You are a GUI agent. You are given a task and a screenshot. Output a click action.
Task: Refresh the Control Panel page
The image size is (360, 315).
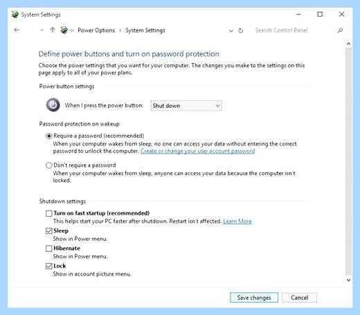(x=240, y=30)
